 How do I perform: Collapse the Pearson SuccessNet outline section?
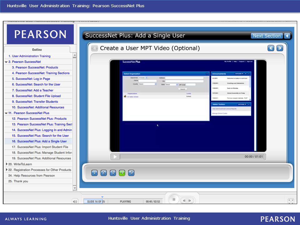6,62
